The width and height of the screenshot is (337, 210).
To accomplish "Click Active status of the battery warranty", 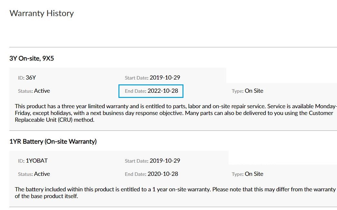I will pos(42,174).
